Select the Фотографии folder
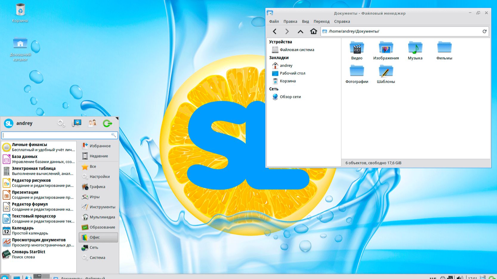The width and height of the screenshot is (497, 279). pos(357,74)
